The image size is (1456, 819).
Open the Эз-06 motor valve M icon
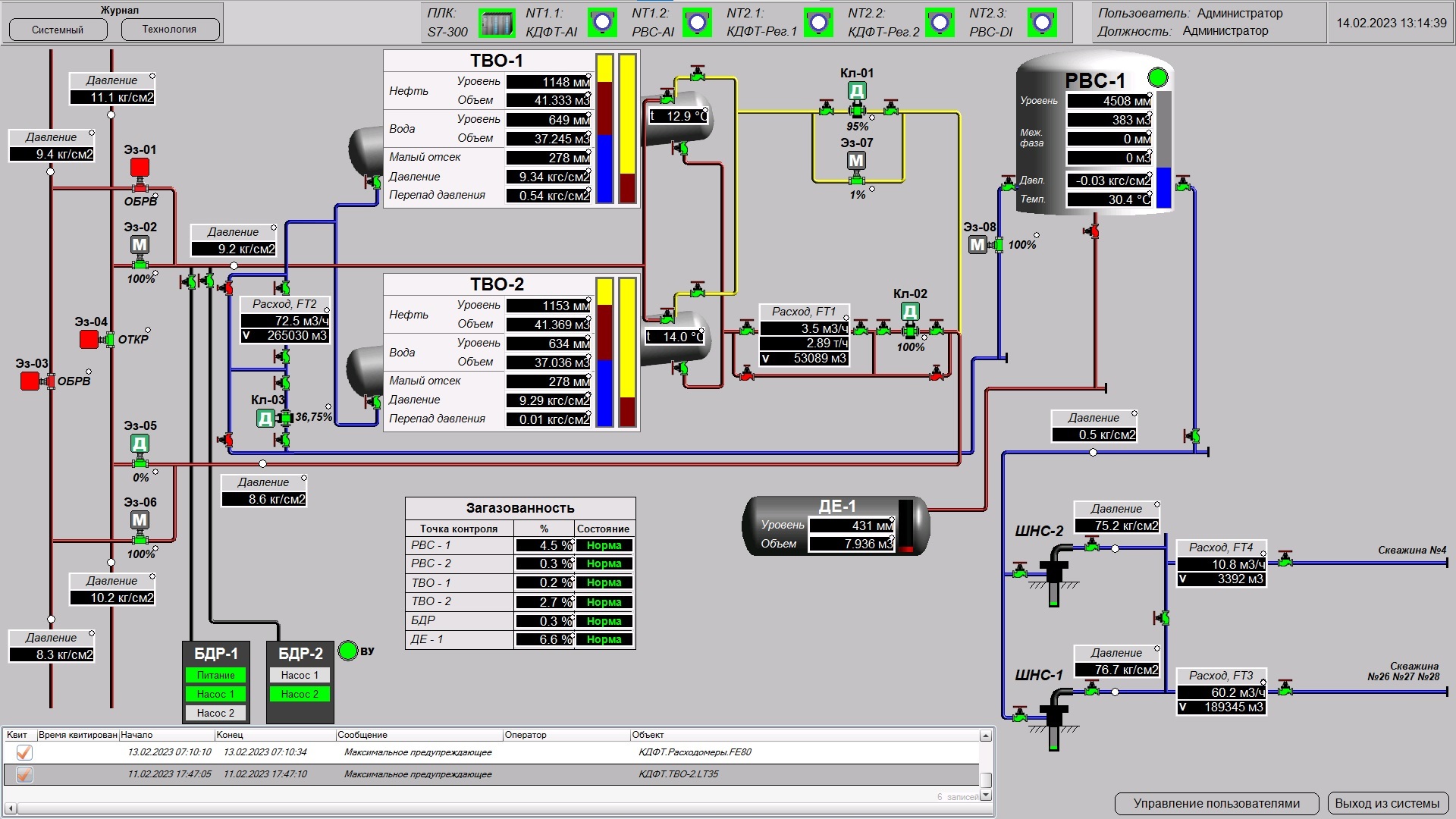click(140, 520)
